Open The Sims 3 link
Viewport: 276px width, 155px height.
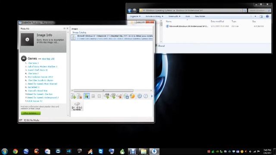33,63
